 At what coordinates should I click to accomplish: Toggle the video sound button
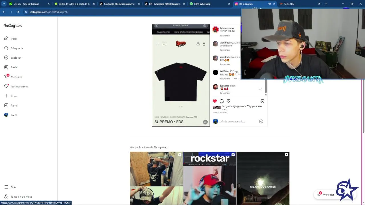205,122
